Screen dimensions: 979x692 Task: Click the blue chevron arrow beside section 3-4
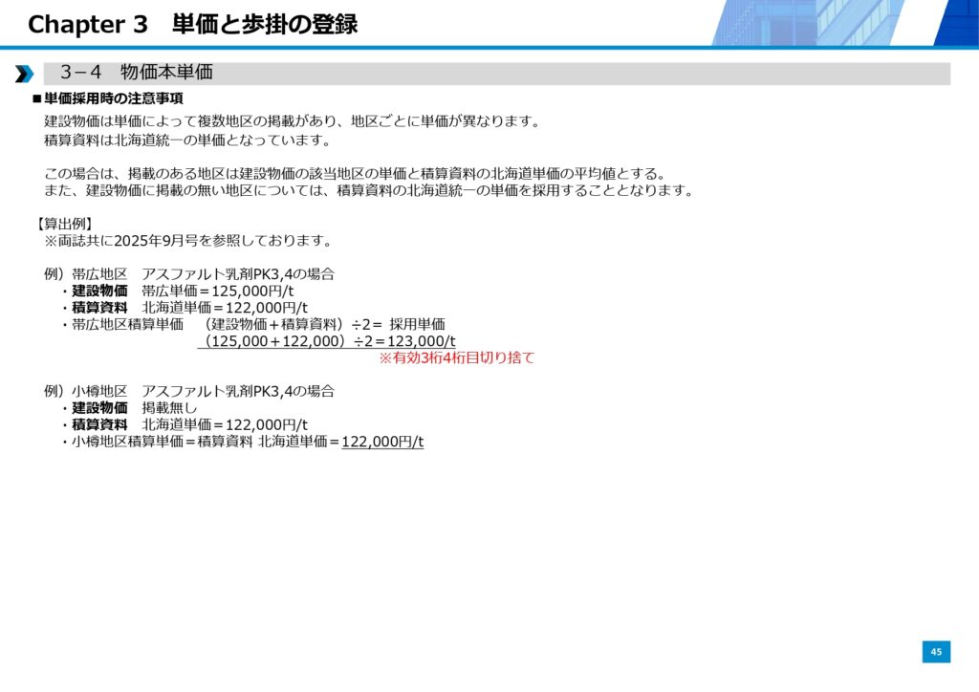pyautogui.click(x=24, y=74)
